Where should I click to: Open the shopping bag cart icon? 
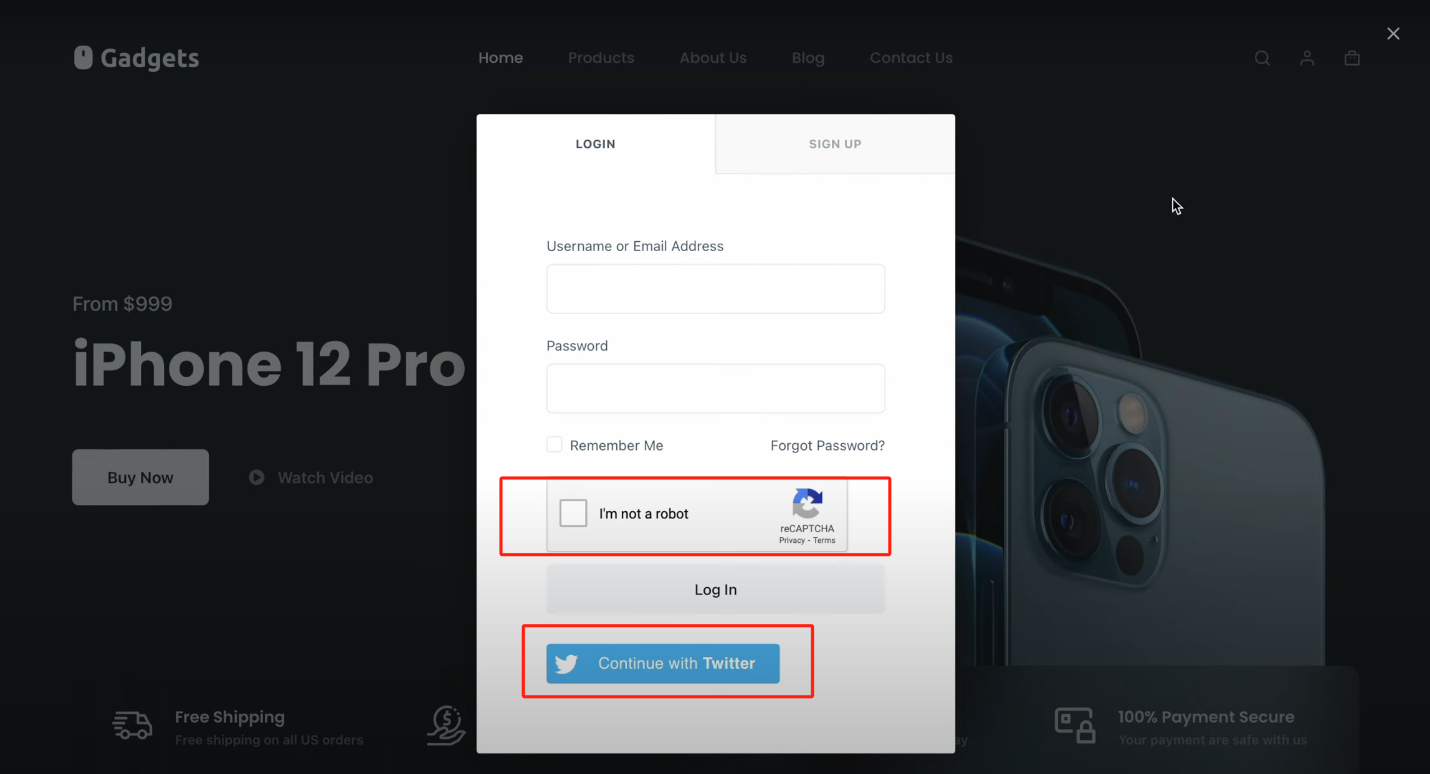click(x=1351, y=58)
